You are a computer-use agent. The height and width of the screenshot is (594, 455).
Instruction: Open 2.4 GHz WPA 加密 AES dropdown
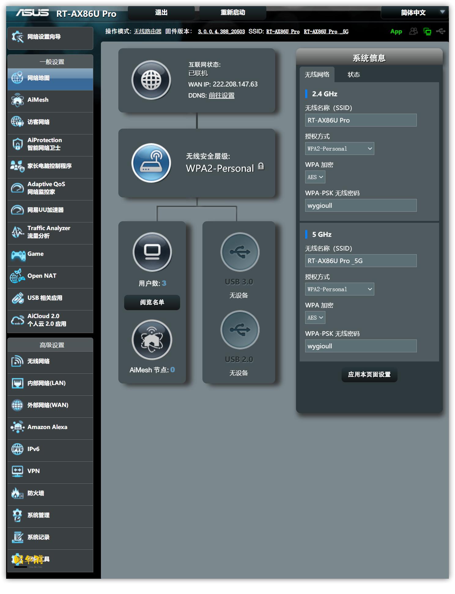pos(315,177)
